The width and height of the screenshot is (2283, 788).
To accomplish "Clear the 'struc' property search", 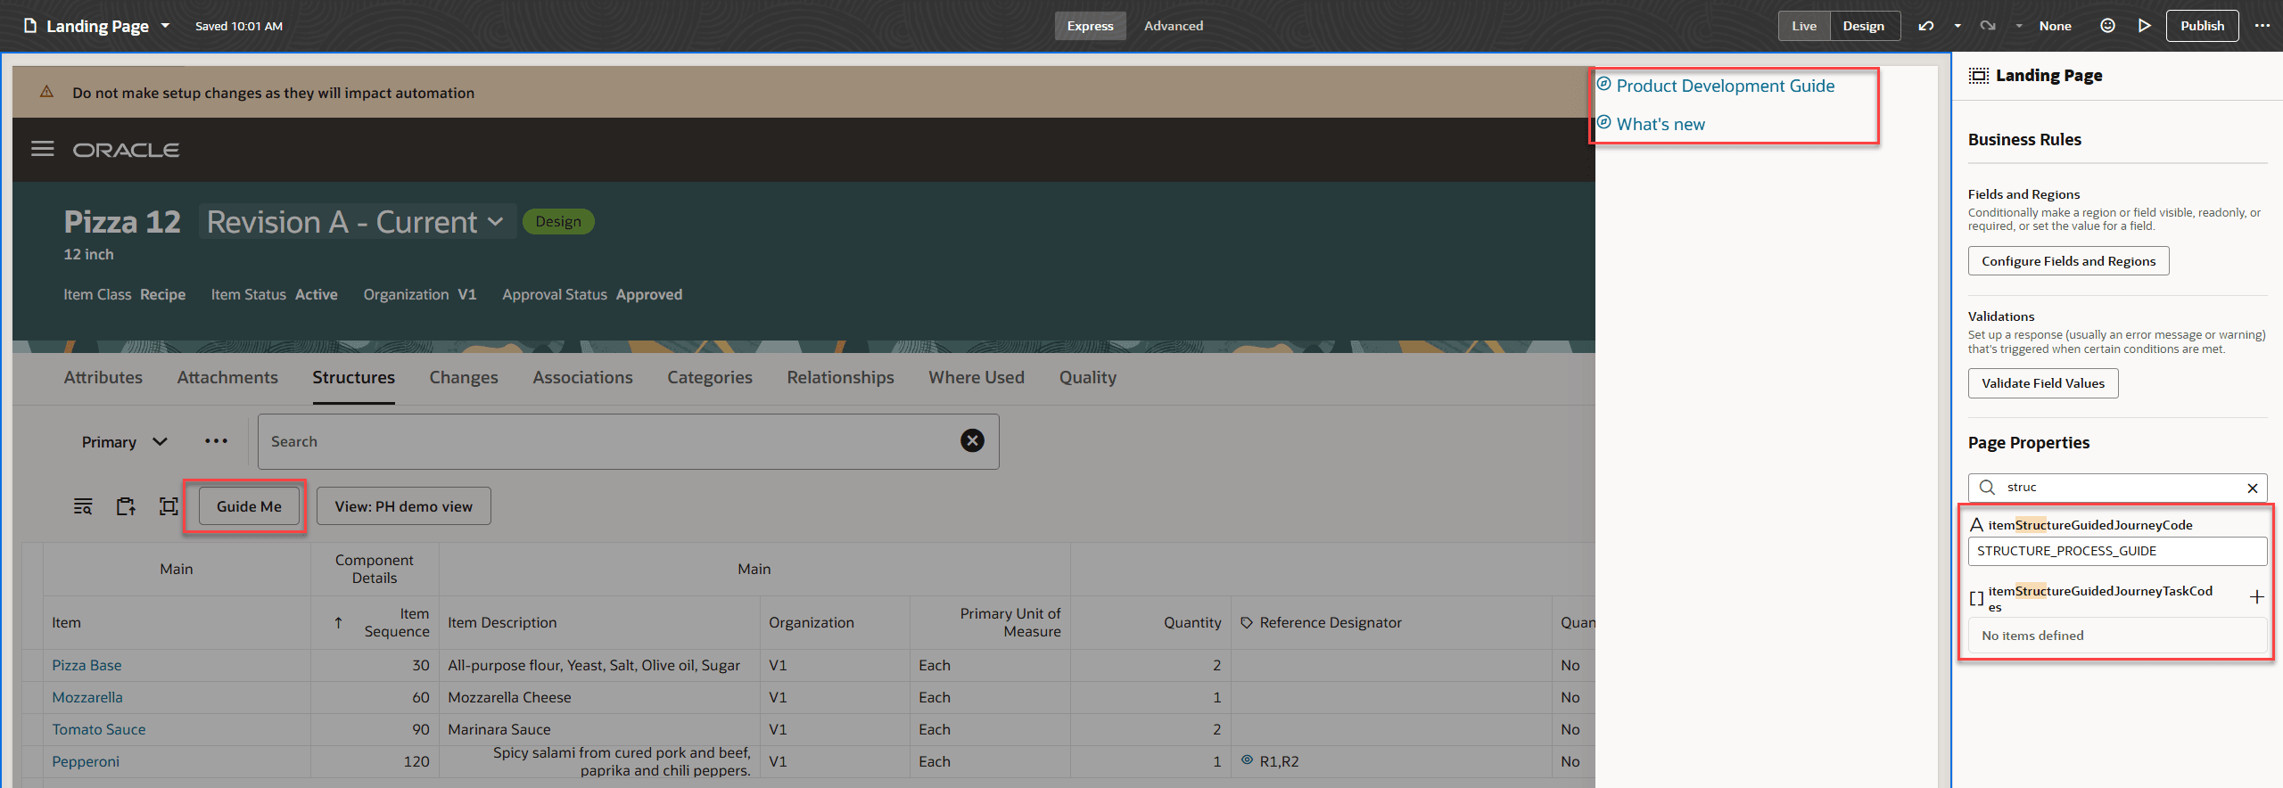I will 2252,488.
